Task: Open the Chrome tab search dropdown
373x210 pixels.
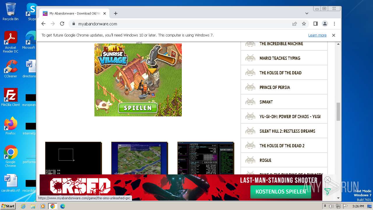Action: 307,13
